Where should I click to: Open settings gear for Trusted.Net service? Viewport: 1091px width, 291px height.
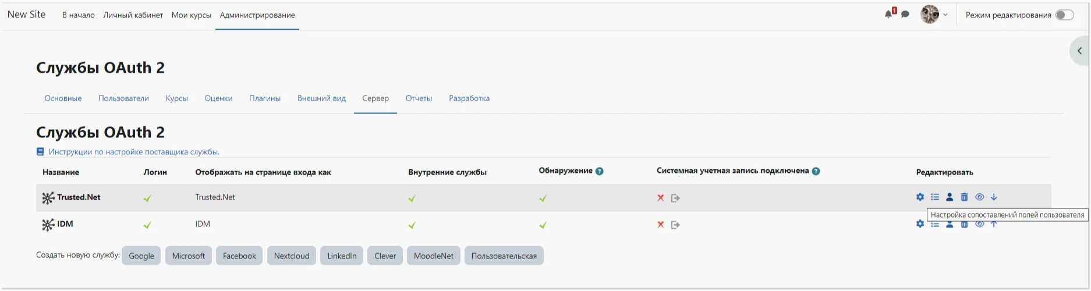click(920, 197)
